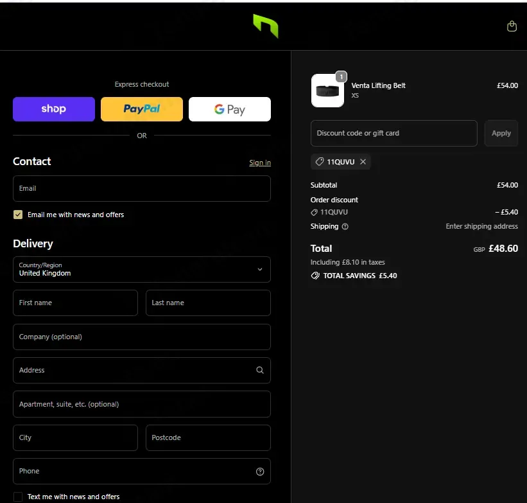Pay with Shop Pay button

(54, 109)
